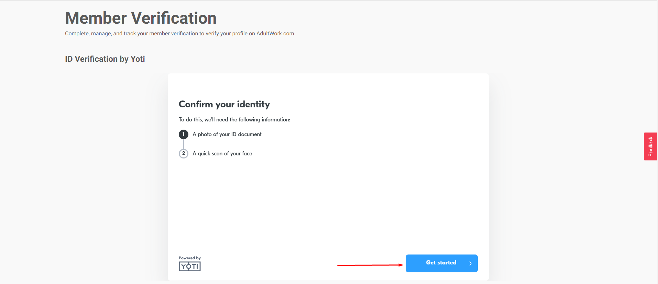Select the step 2 outlined circle icon
The height and width of the screenshot is (284, 658).
184,153
